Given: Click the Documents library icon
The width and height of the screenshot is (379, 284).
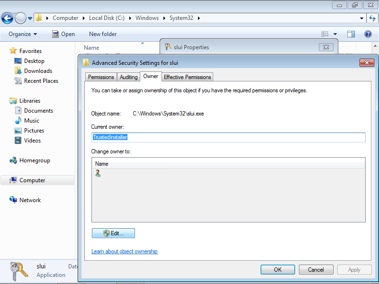Looking at the screenshot, I should click(18, 110).
